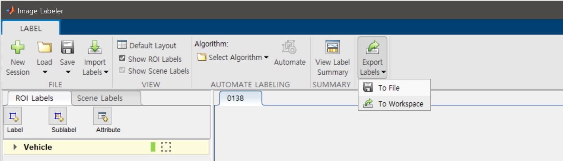563x161 pixels.
Task: Choose To Workspace export option
Action: pos(394,104)
